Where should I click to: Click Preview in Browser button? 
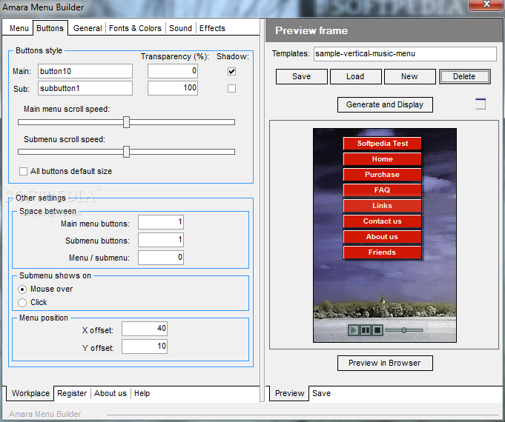[x=385, y=363]
